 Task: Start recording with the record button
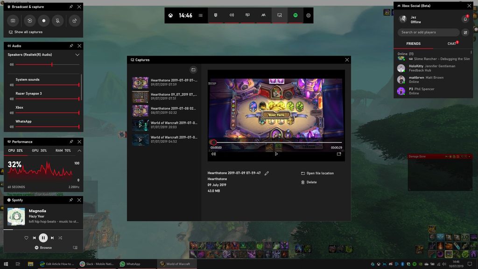pyautogui.click(x=44, y=21)
